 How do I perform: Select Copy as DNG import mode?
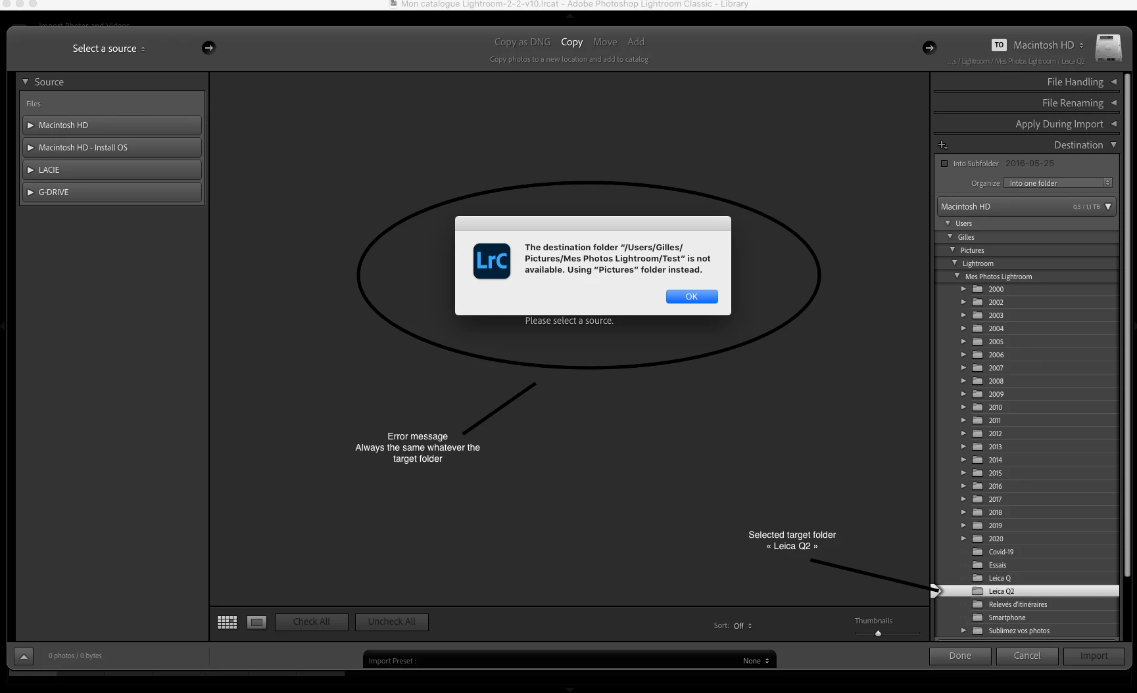pos(522,42)
